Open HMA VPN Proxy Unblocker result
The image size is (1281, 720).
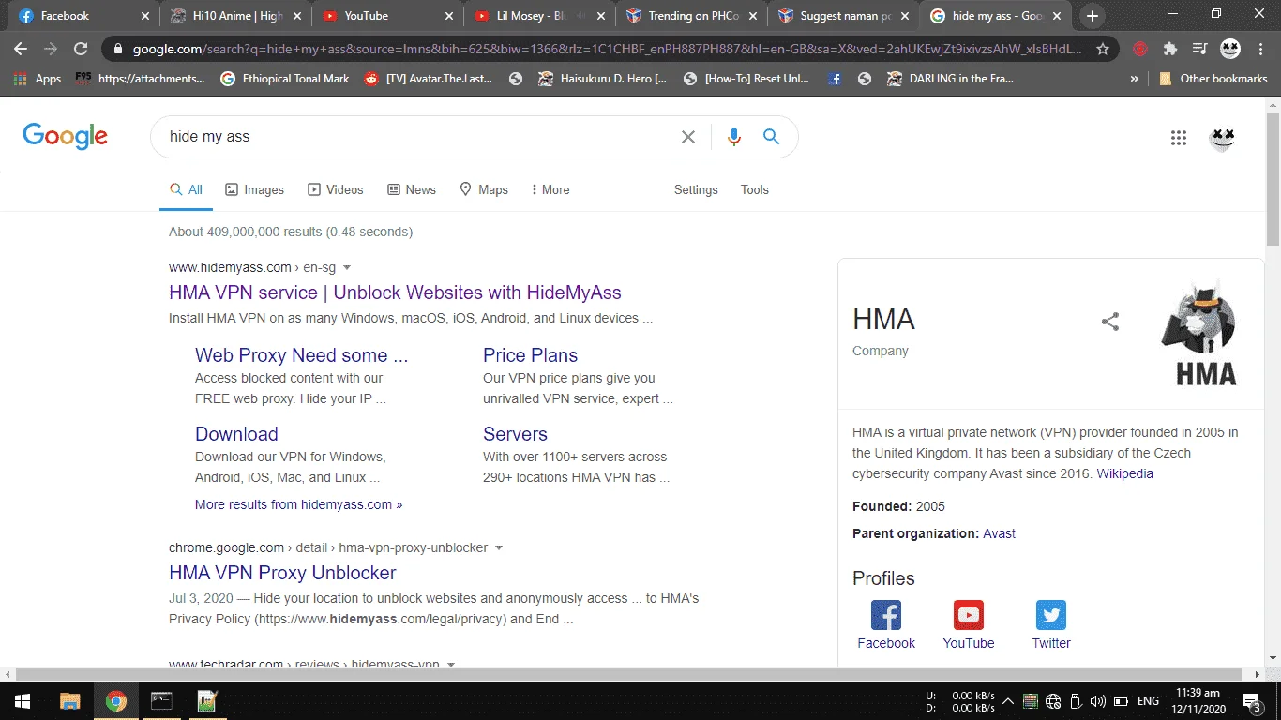pyautogui.click(x=282, y=573)
